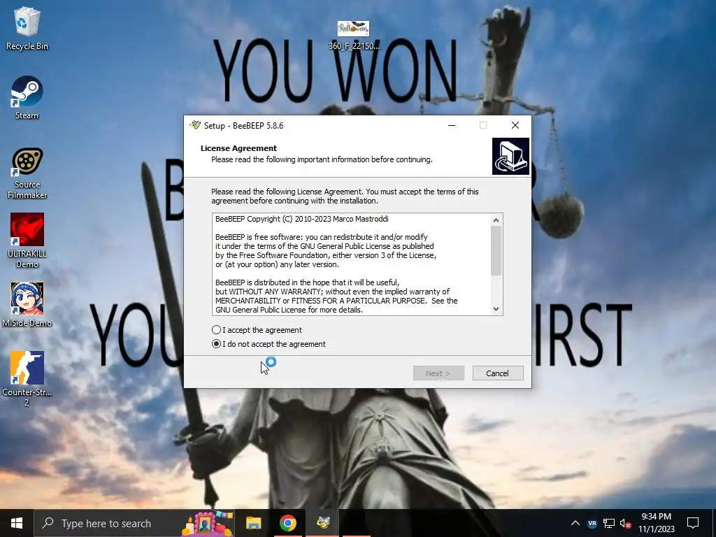Screen dimensions: 716x537
Task: Select the ULTRAKILL Demo desktop shortcut
Action: point(27,241)
